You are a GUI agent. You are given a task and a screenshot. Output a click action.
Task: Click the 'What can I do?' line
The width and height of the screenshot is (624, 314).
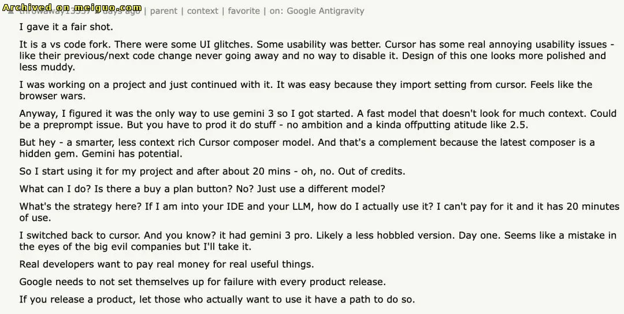(202, 189)
